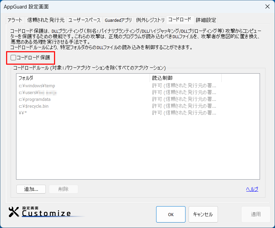The width and height of the screenshot is (275, 228).
Task: Click the 追加... button
Action: tap(31, 189)
